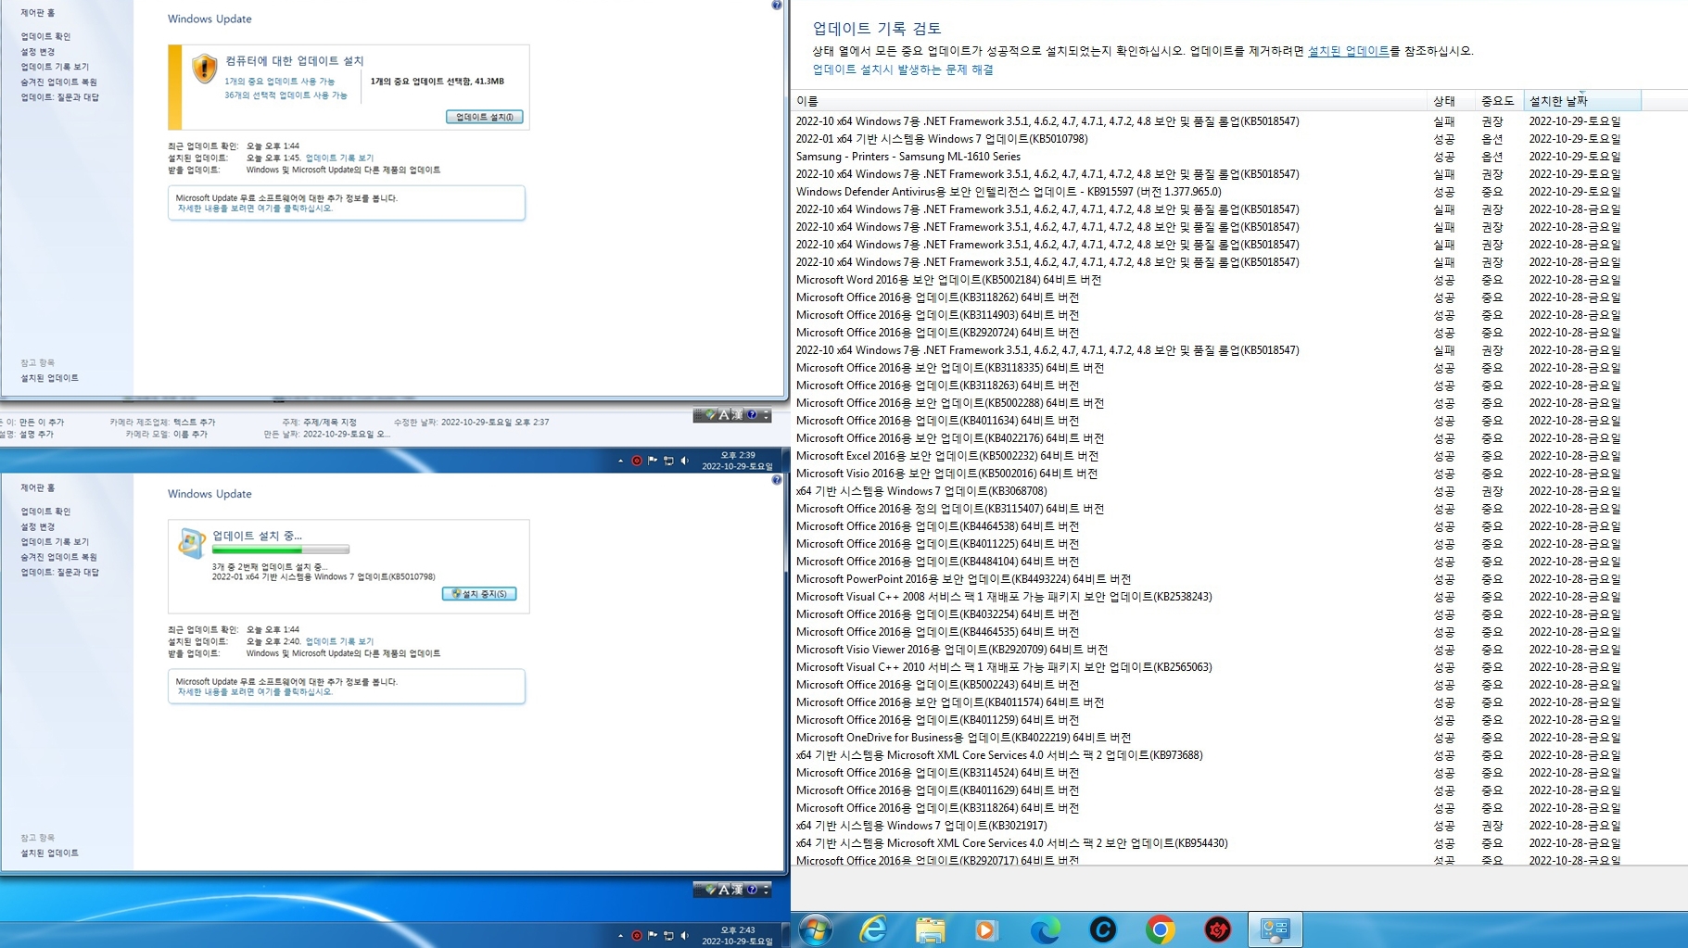Open 설정 변경 in install-available update window
This screenshot has width=1688, height=948.
38,52
